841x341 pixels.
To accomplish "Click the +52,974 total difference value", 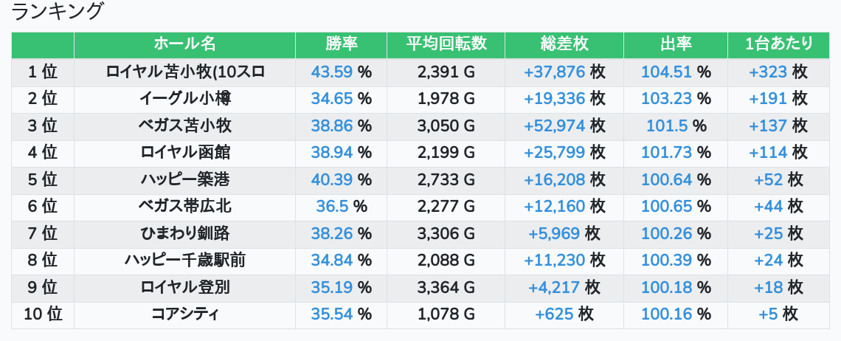I will tap(555, 125).
